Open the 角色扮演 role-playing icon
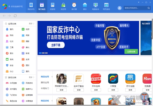The image size is (153, 106). point(7,101)
